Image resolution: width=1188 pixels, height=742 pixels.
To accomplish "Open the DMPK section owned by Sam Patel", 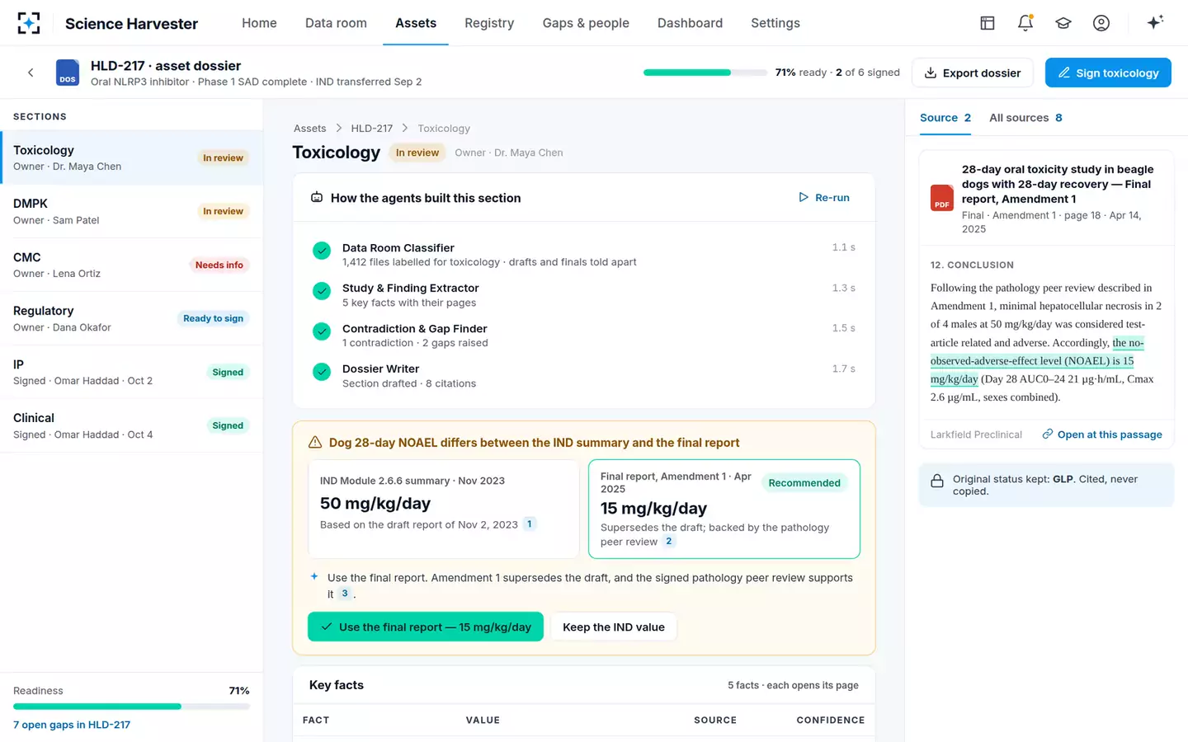I will tap(131, 211).
